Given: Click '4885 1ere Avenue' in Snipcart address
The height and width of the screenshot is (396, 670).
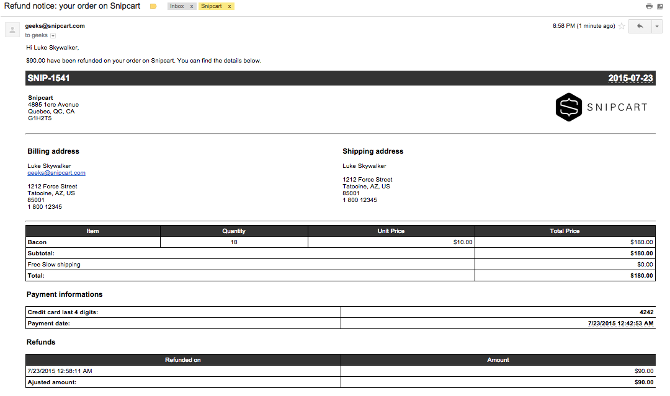Looking at the screenshot, I should [x=53, y=105].
